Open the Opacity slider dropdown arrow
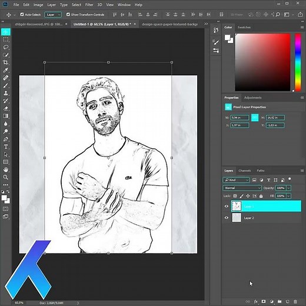The width and height of the screenshot is (306, 306). coord(289,188)
